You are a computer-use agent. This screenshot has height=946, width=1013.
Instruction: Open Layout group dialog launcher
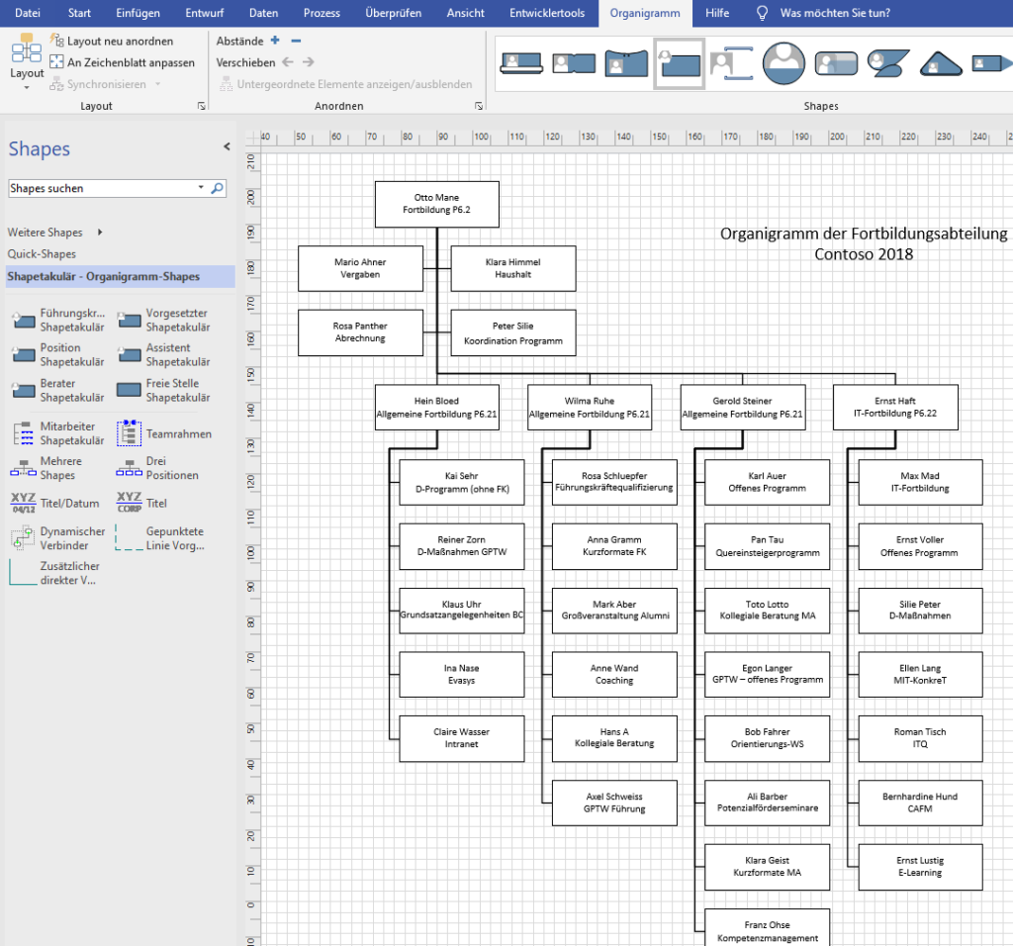[202, 106]
